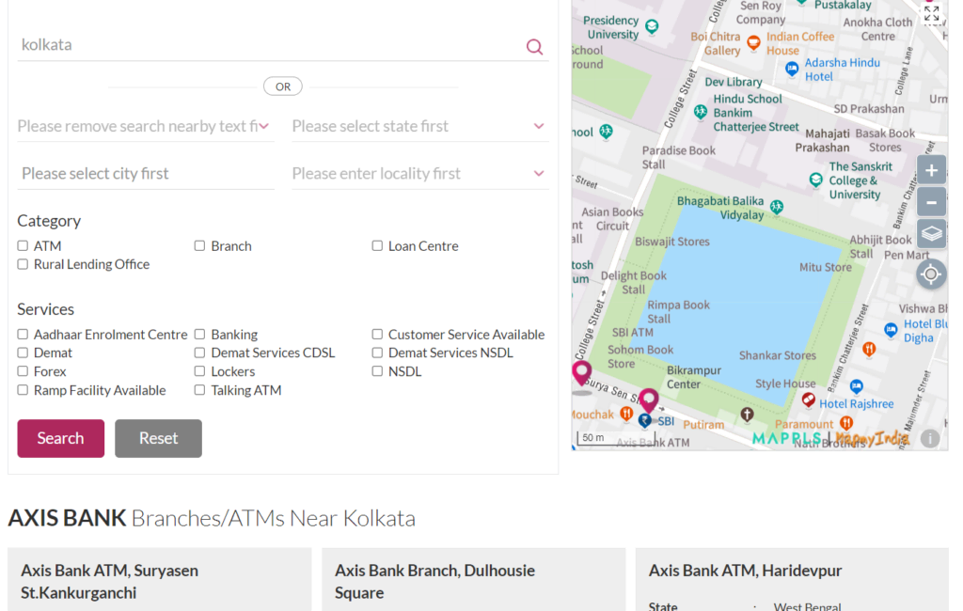The image size is (963, 611).
Task: Open Axis Bank ATM, Suryasen St.Kankurganchi card
Action: click(160, 580)
